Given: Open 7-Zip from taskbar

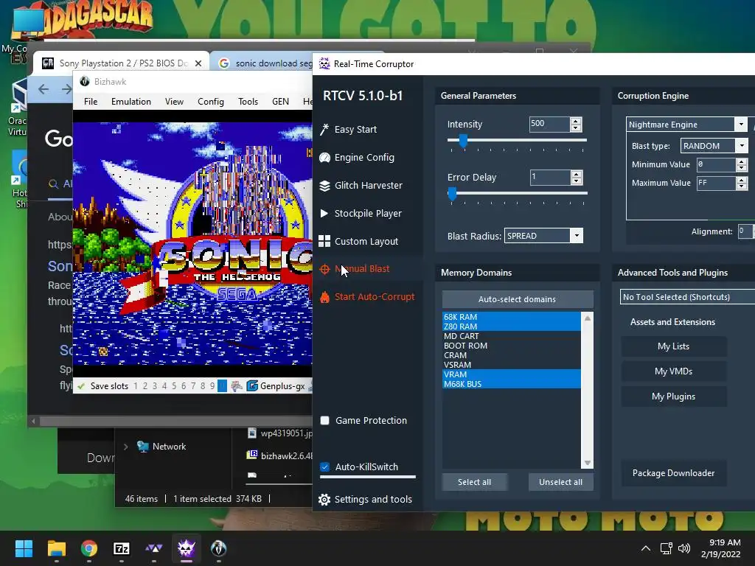Looking at the screenshot, I should (122, 548).
